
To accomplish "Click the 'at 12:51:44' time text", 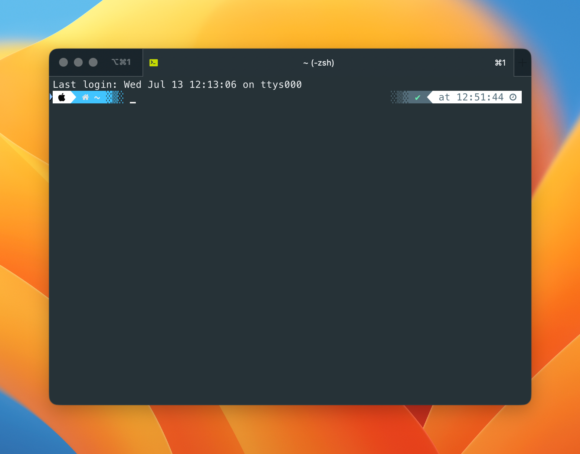I will (471, 97).
